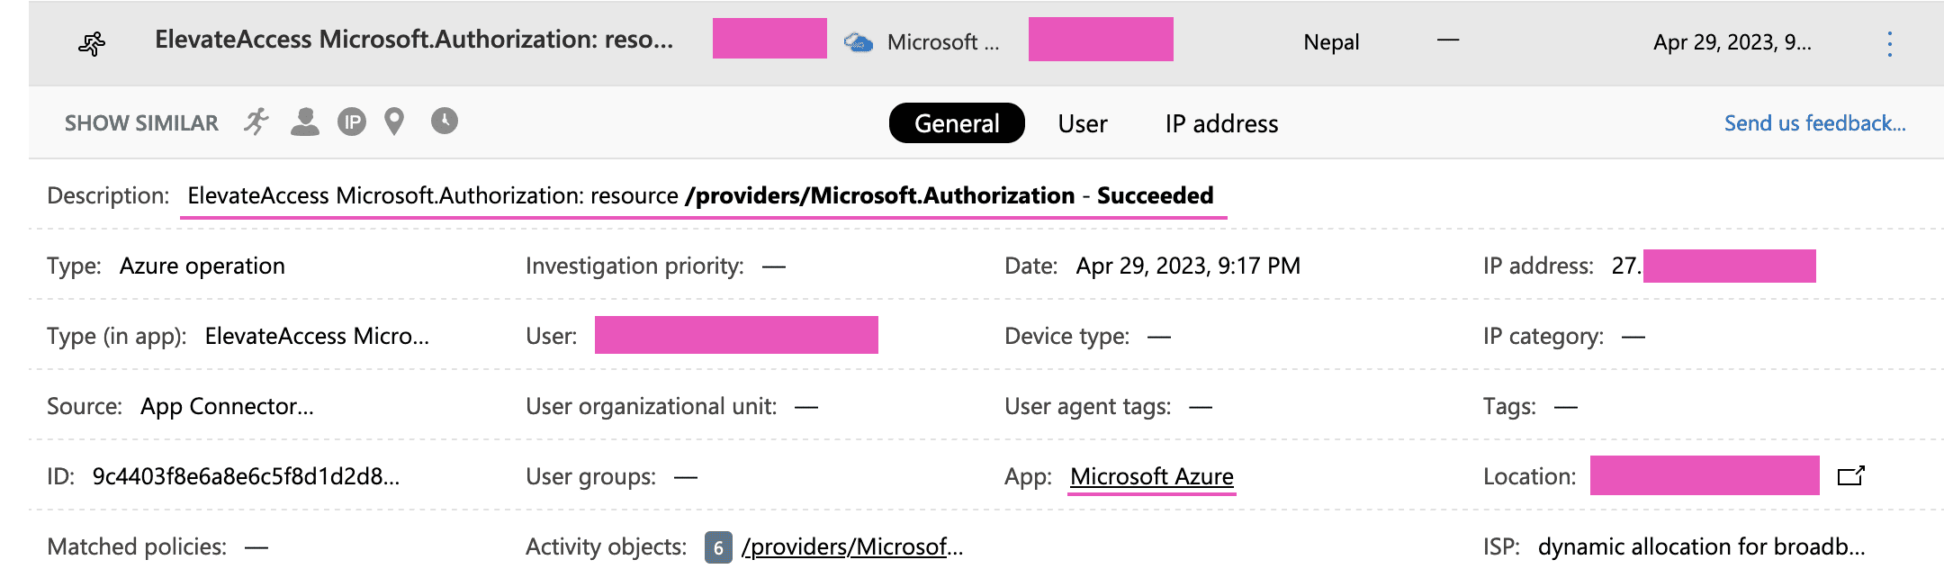Open the /providers/Microsof... activity object link

pyautogui.click(x=851, y=546)
